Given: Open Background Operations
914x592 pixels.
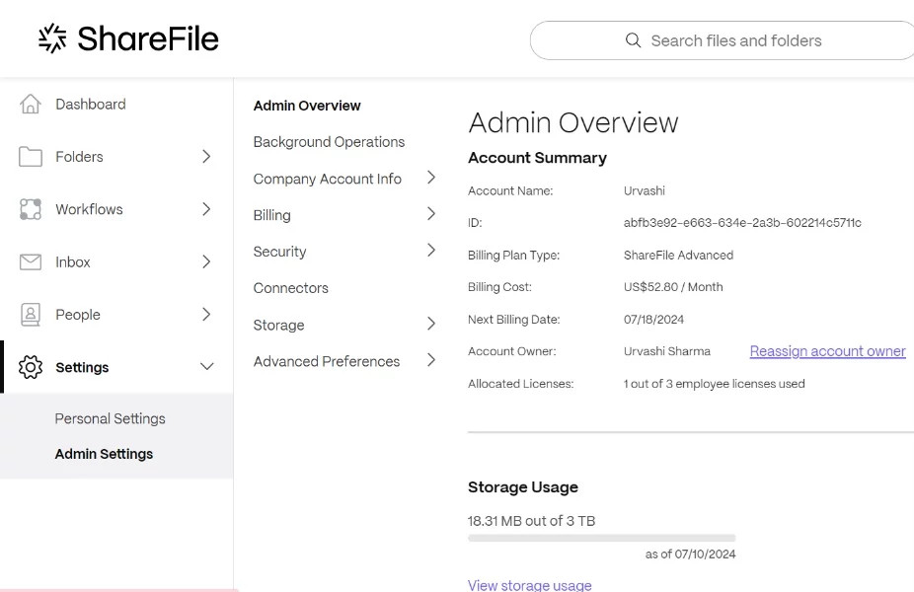Looking at the screenshot, I should 329,142.
